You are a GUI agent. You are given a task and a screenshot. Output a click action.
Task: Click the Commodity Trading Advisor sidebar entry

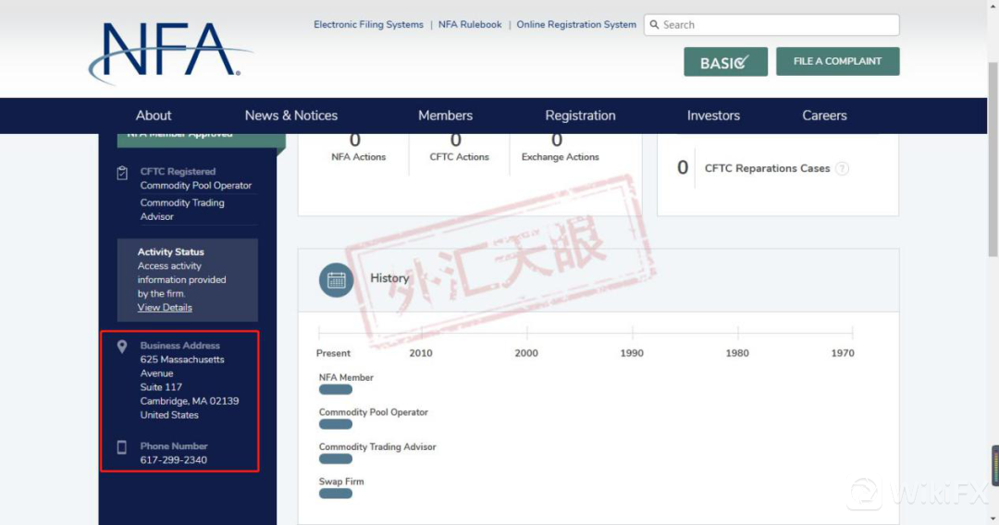(x=182, y=210)
